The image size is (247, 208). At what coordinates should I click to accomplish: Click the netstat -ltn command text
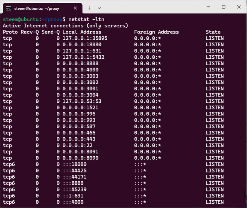point(86,19)
